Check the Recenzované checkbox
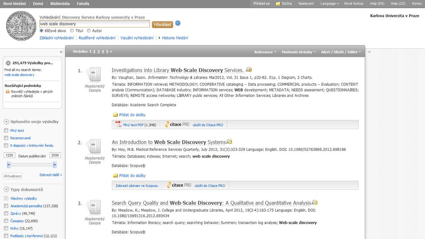 click(x=6, y=138)
